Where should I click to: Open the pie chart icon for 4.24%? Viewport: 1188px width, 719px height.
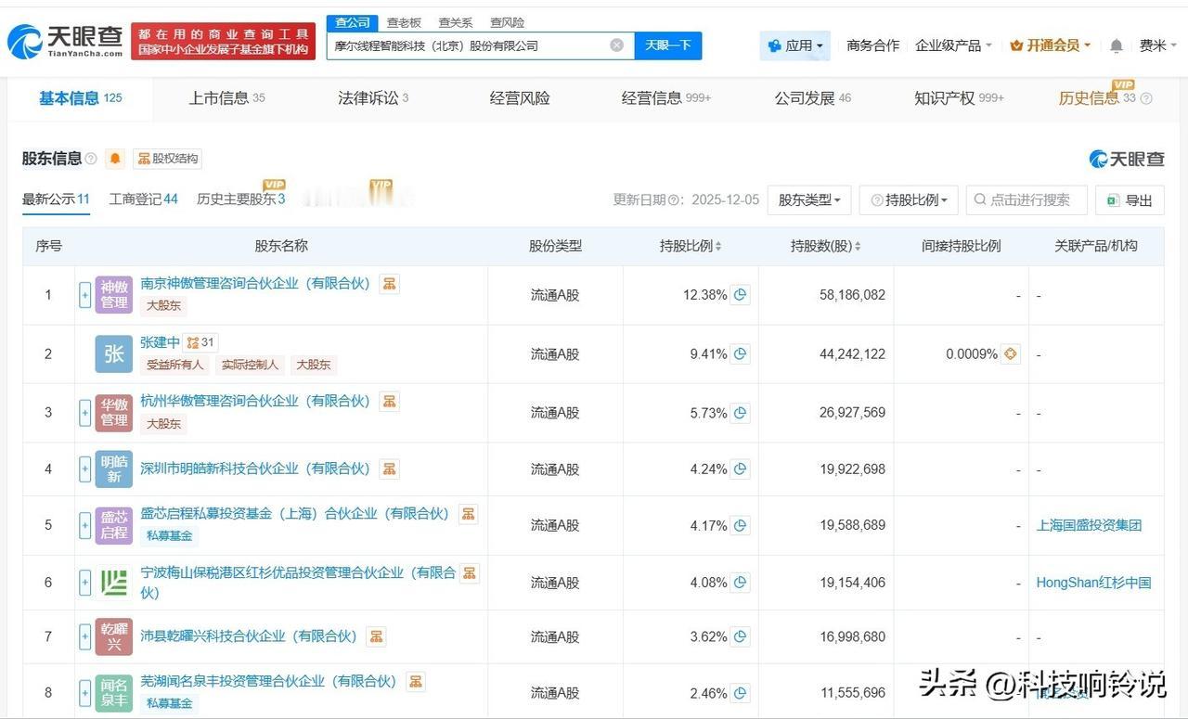[741, 469]
